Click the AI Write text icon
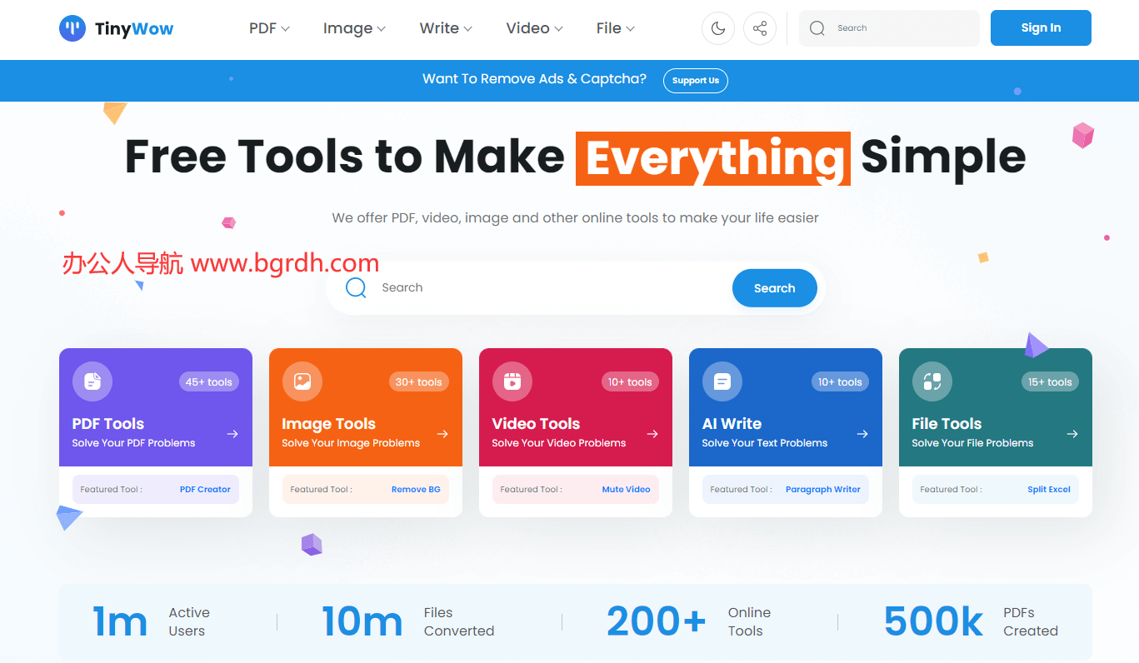Image resolution: width=1139 pixels, height=663 pixels. tap(722, 381)
